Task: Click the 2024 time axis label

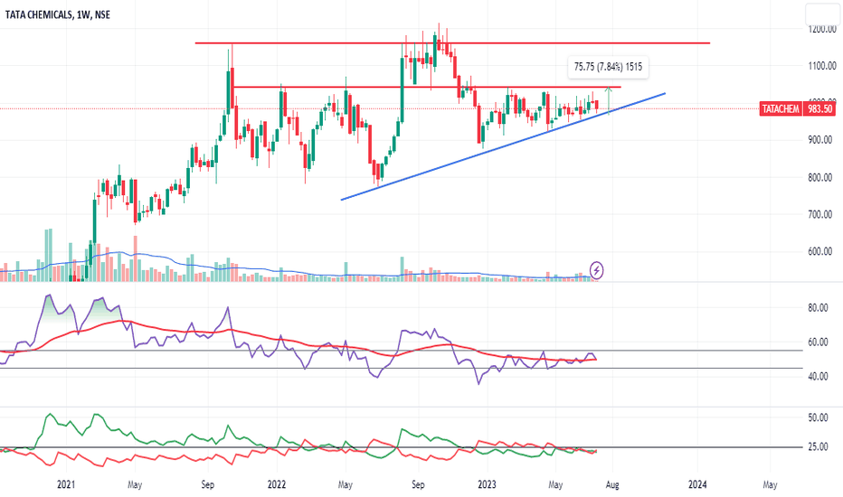Action: pyautogui.click(x=697, y=484)
